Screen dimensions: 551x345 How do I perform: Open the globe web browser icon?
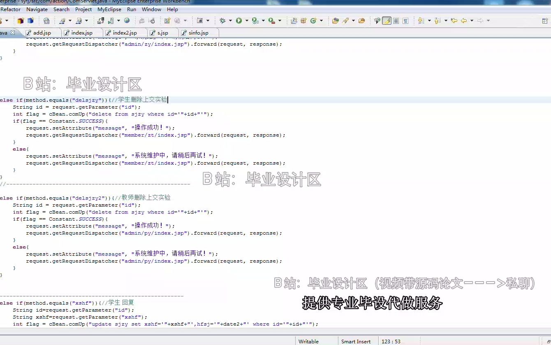[127, 21]
